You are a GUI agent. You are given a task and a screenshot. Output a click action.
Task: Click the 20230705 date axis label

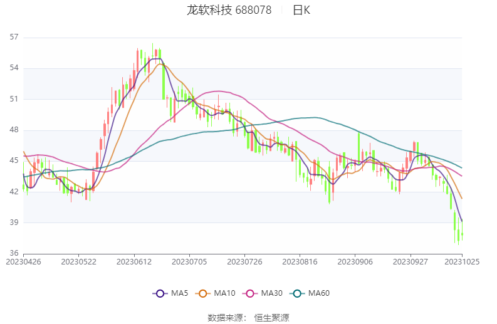(189, 263)
